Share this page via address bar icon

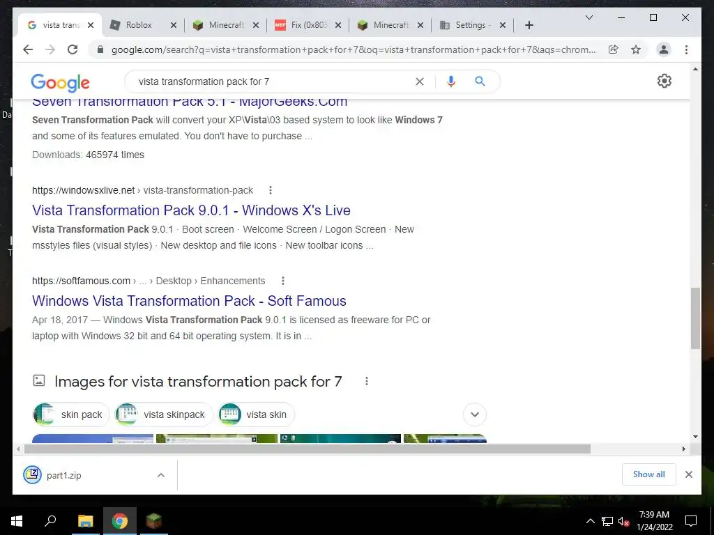tap(614, 49)
